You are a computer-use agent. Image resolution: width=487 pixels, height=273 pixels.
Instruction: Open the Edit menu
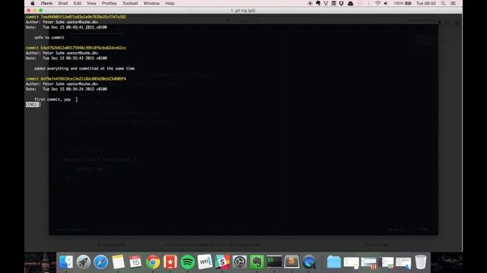(78, 3)
